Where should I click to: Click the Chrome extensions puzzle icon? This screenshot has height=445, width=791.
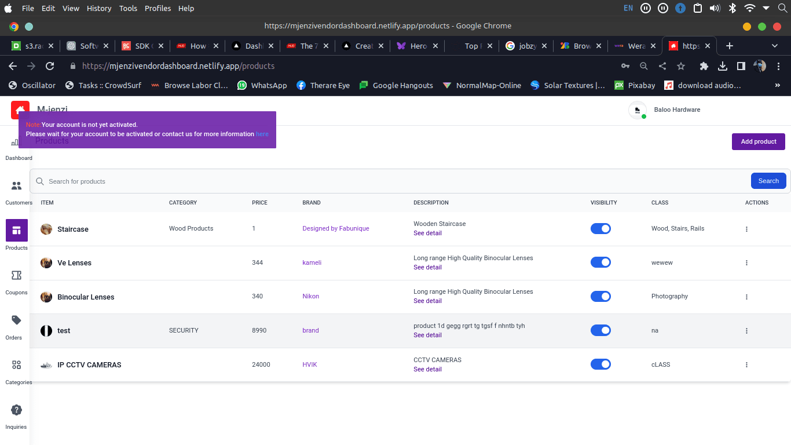click(x=704, y=66)
